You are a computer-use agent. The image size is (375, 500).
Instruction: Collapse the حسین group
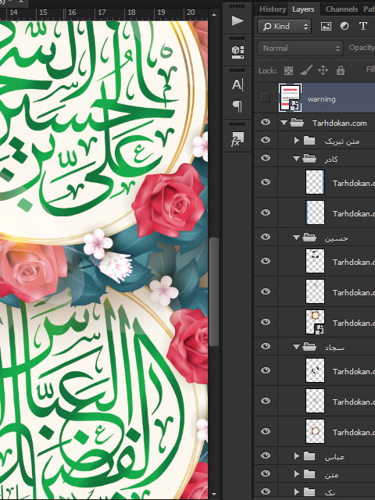tap(296, 237)
